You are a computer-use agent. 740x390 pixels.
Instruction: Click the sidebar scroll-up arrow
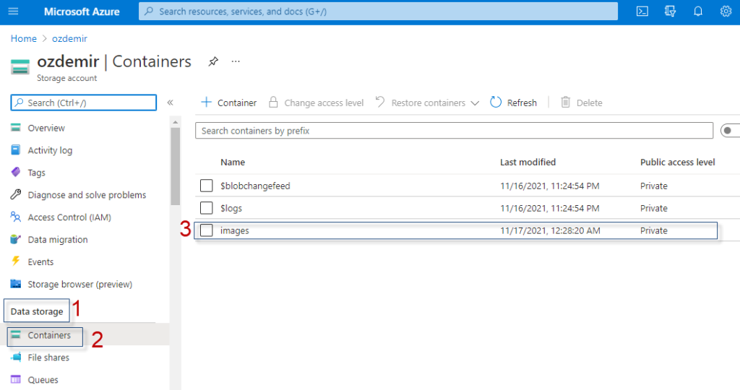click(x=175, y=122)
